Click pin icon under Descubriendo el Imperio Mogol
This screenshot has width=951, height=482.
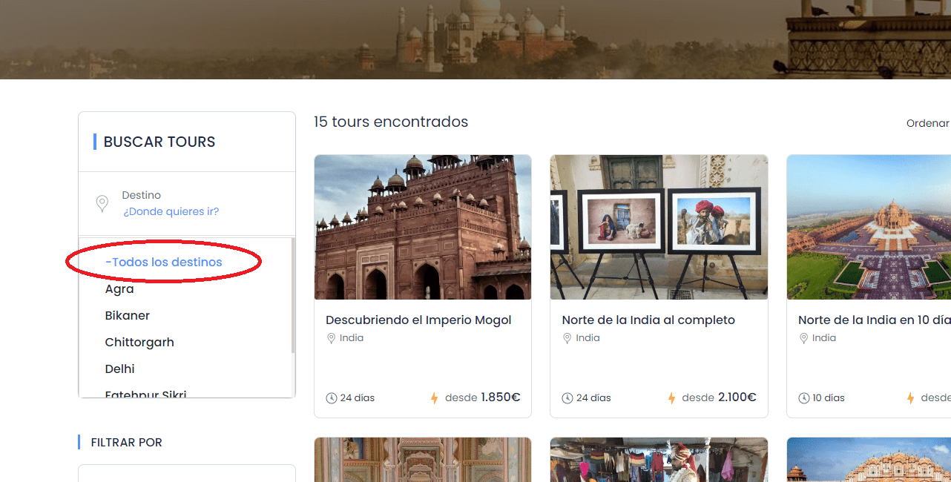pyautogui.click(x=331, y=338)
